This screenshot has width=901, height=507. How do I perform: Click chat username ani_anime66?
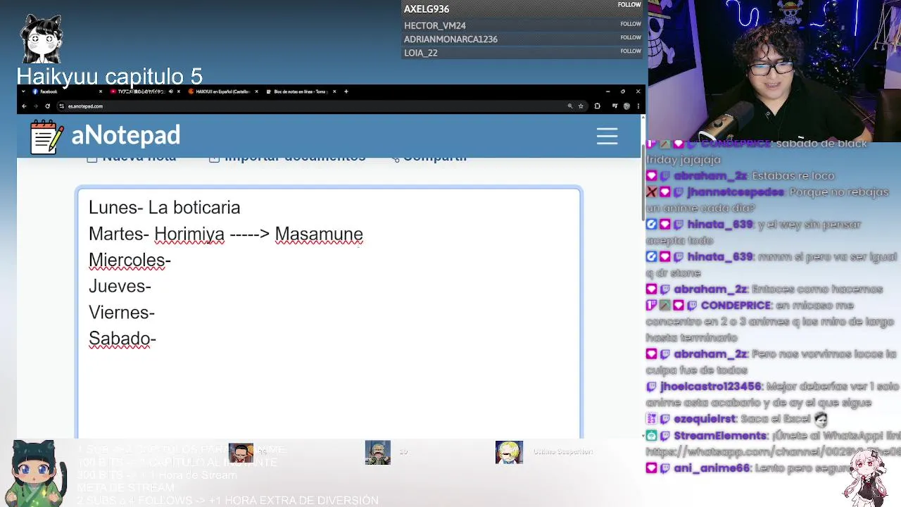(712, 468)
